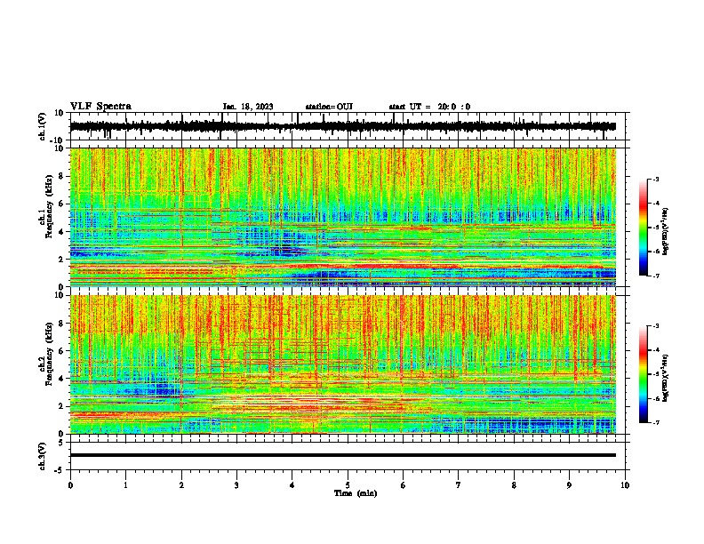Click the time axis tick label "7"
Screen dimensions: 704x544
tap(459, 485)
